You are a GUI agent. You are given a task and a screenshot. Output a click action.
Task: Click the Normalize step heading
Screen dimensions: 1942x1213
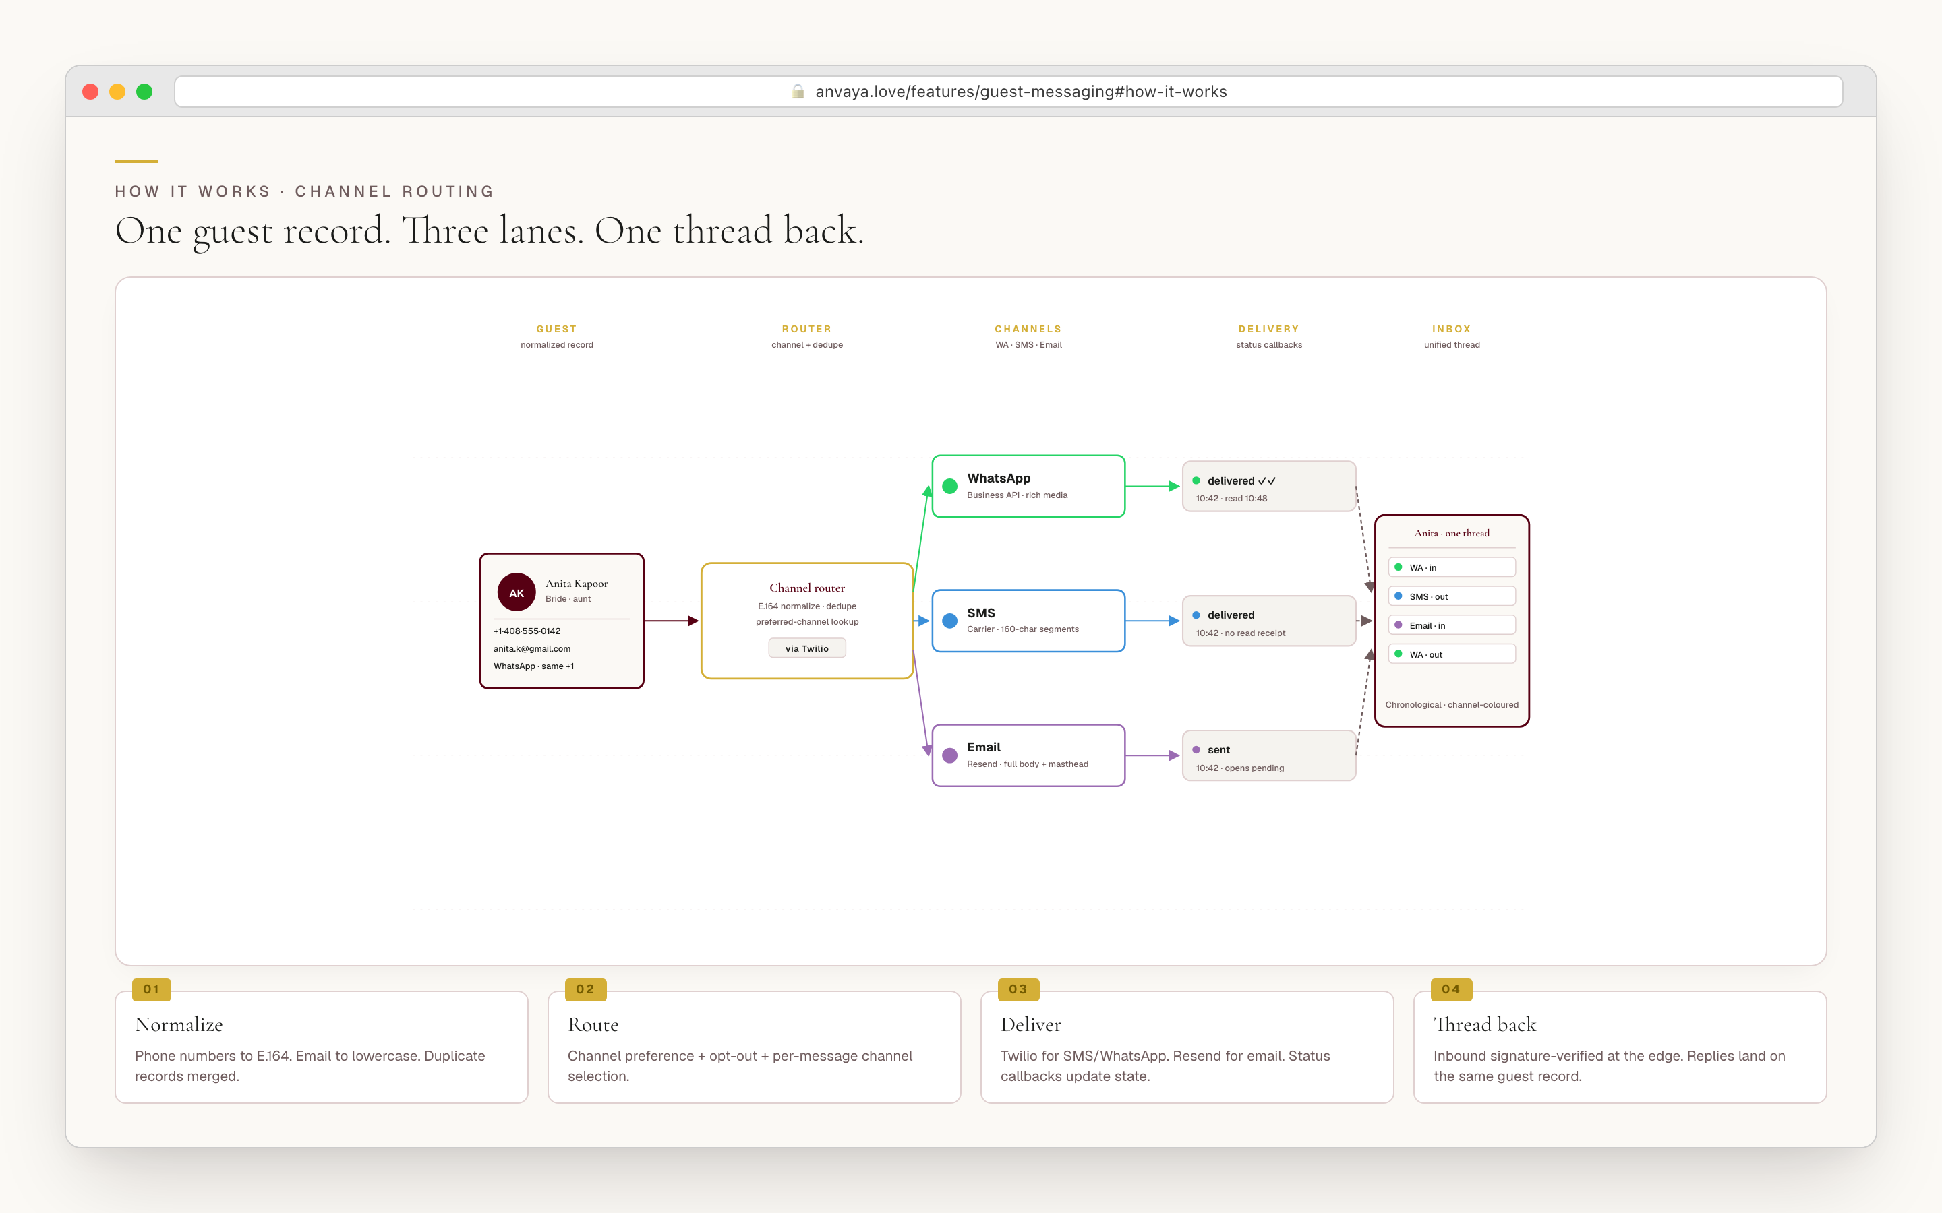tap(179, 1024)
